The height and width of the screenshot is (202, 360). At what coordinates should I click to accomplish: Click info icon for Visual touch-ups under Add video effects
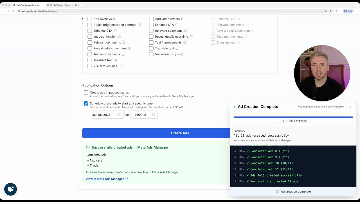pos(182,54)
